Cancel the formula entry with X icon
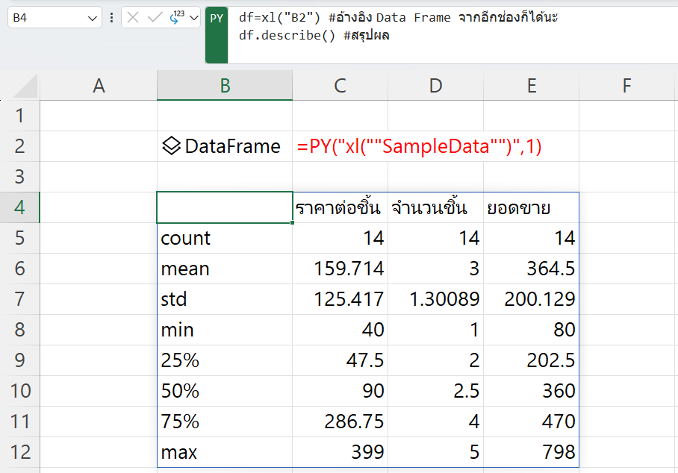Image resolution: width=678 pixels, height=473 pixels. pyautogui.click(x=133, y=18)
